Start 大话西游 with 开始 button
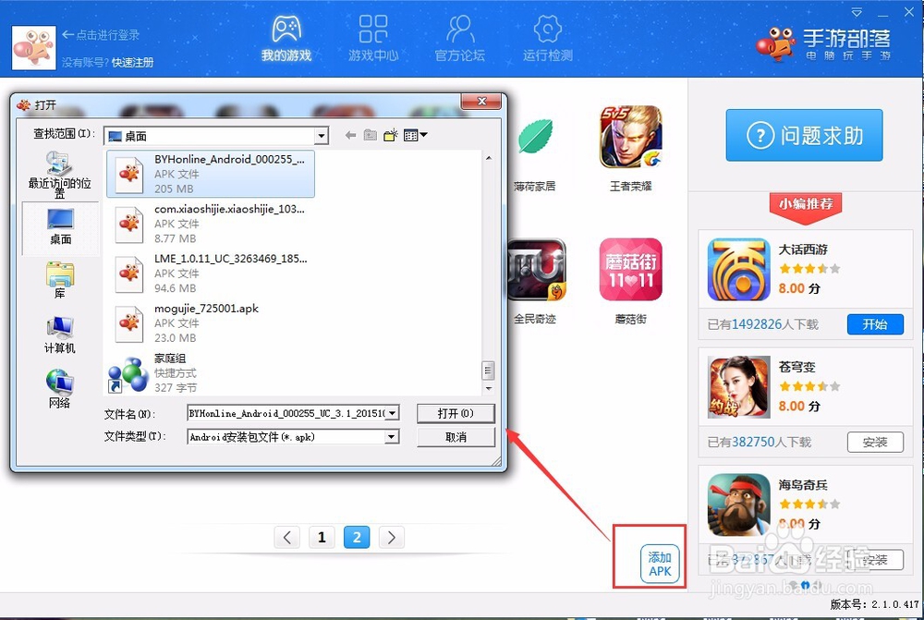The width and height of the screenshot is (924, 620). coord(875,324)
